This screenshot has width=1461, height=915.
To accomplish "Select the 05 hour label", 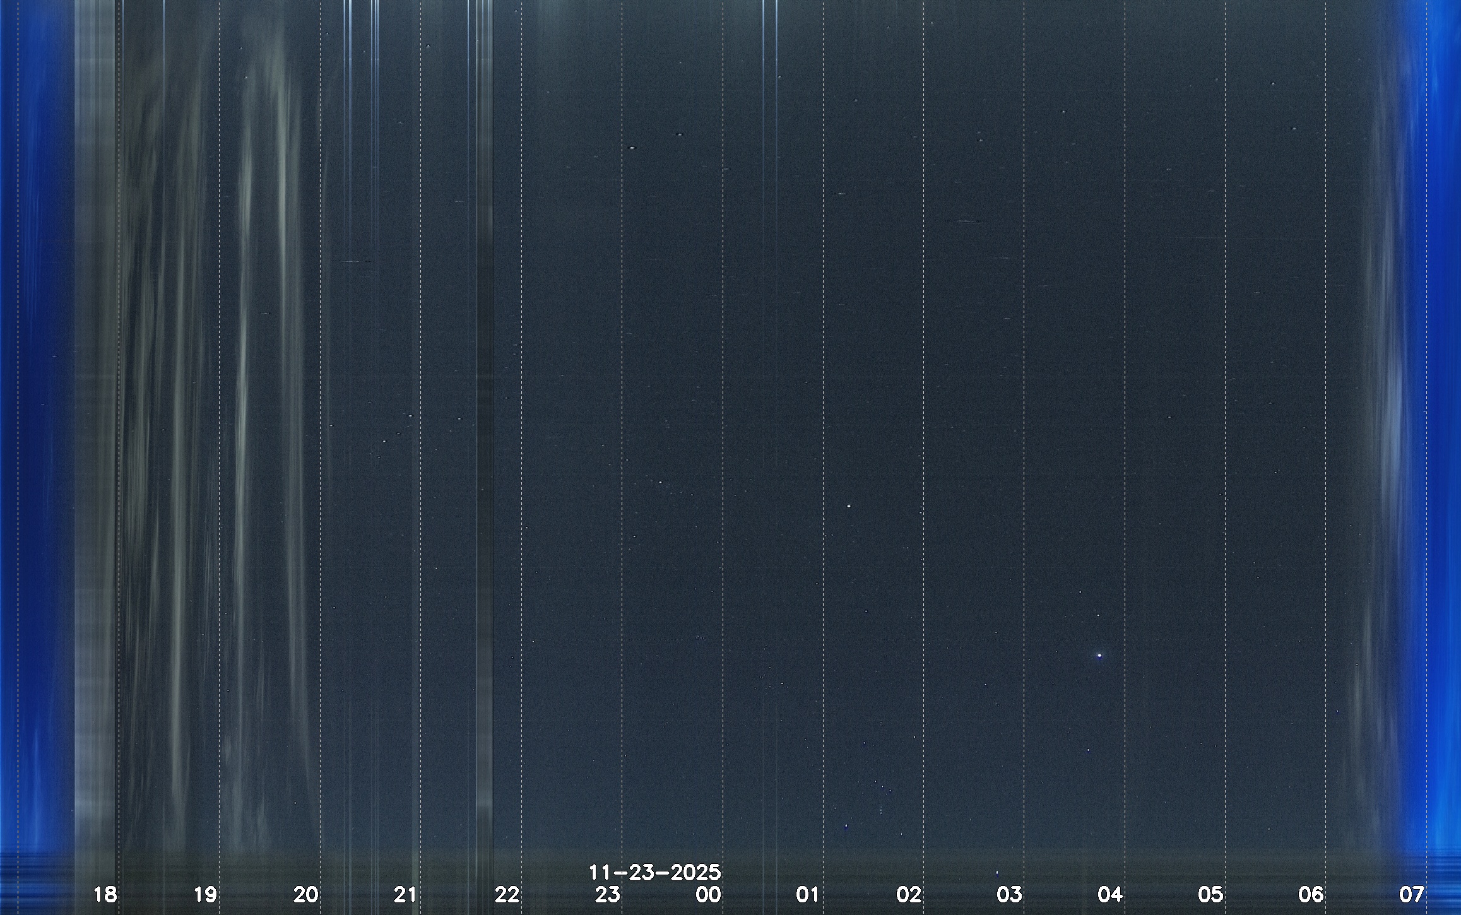I will point(1211,894).
